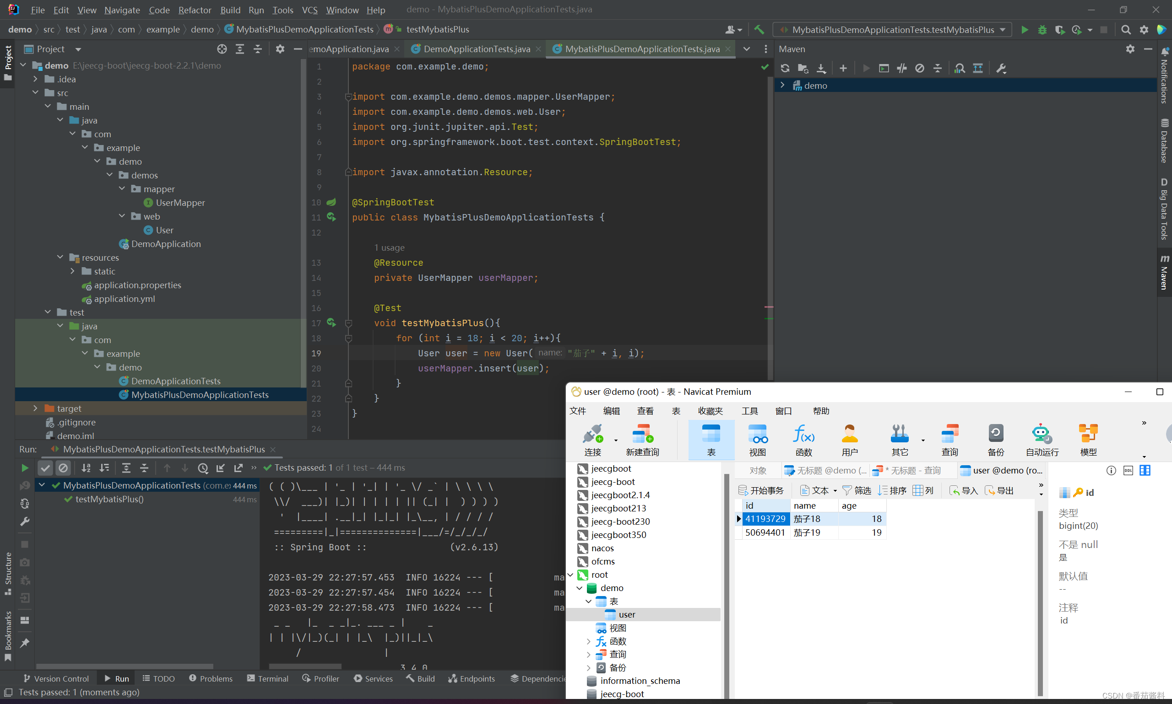1172x704 pixels.
Task: Open Project view dropdown arrow
Action: click(78, 49)
